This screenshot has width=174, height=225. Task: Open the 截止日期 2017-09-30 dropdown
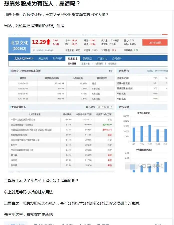point(105,107)
